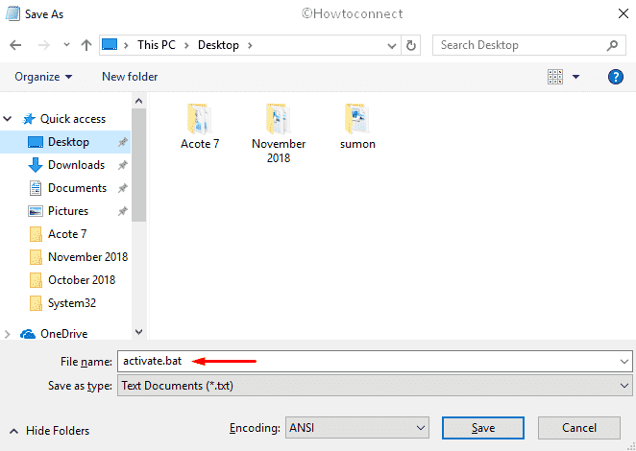Screen dimensions: 636x451
Task: Click the pin icon next to Desktop
Action: pyautogui.click(x=123, y=142)
